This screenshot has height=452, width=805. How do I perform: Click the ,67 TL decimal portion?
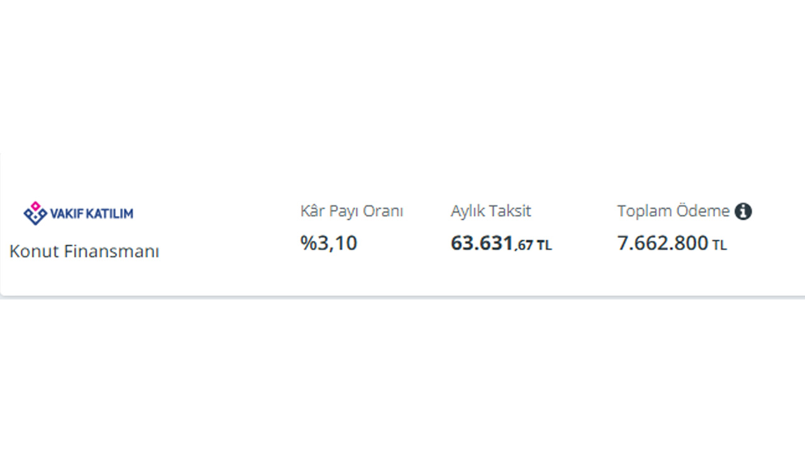(x=533, y=245)
